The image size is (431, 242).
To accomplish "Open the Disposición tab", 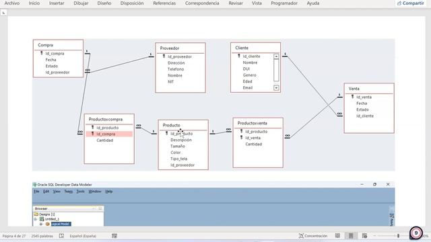I will [132, 3].
